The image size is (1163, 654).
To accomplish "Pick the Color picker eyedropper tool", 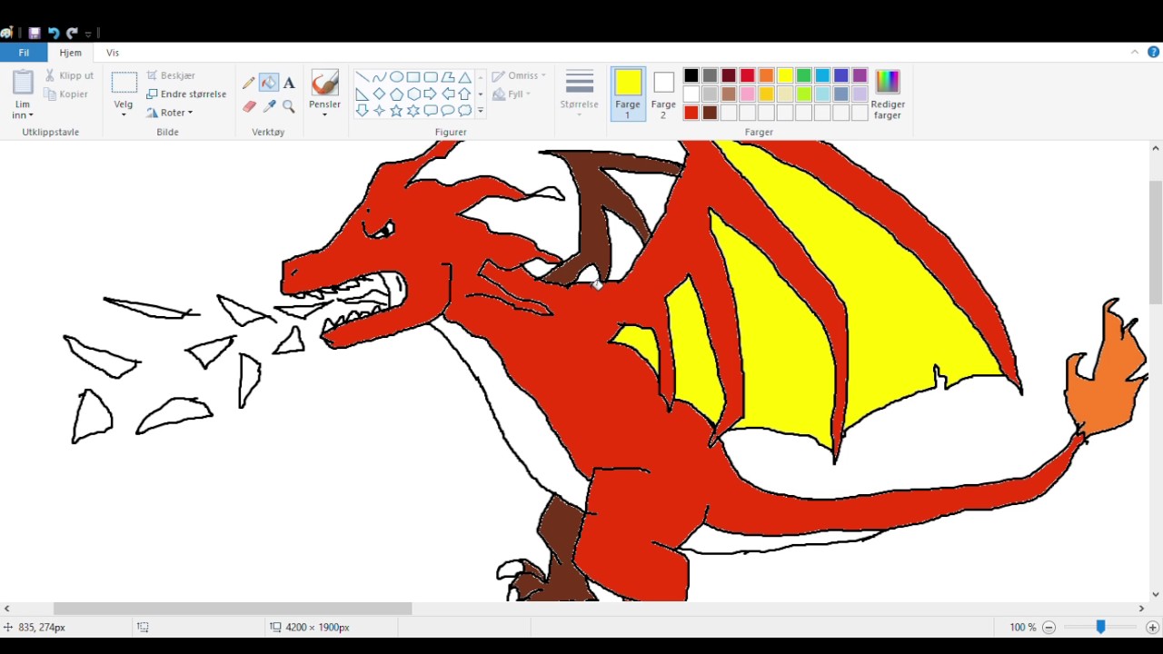I will (269, 106).
